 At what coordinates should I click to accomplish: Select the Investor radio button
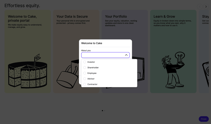click(x=85, y=62)
